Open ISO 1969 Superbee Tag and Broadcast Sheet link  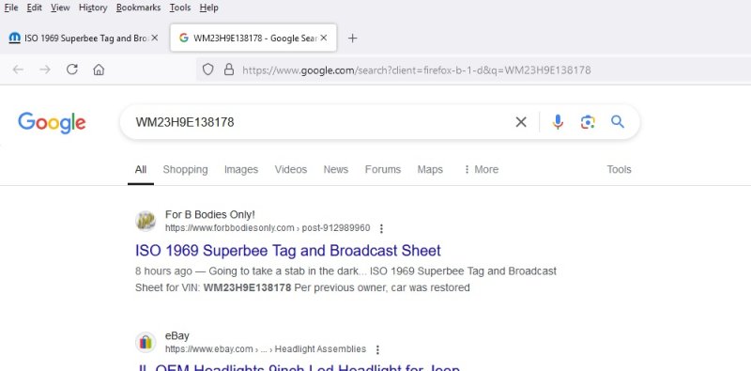(288, 251)
